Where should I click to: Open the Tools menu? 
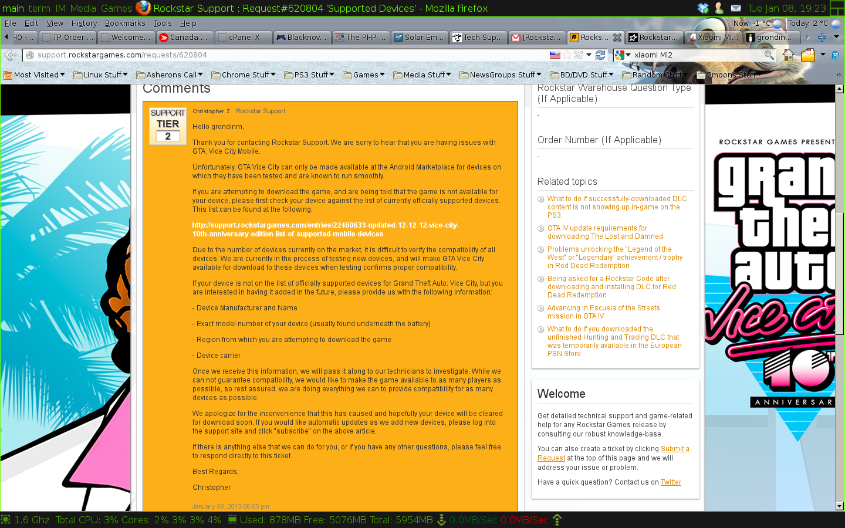[x=163, y=23]
